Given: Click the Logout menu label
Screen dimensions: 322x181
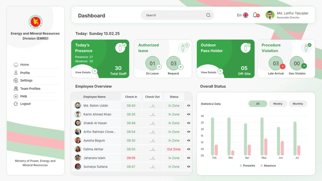Looking at the screenshot, I should (x=25, y=104).
